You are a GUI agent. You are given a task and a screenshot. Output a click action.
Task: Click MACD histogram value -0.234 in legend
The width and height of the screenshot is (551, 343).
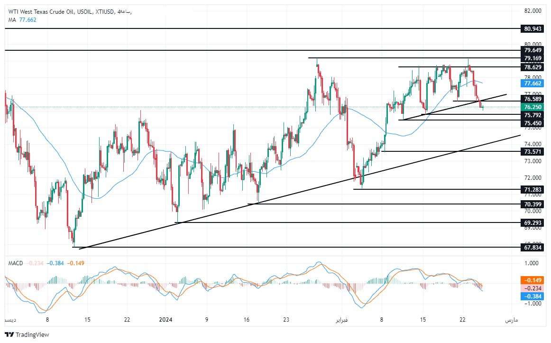pos(36,263)
